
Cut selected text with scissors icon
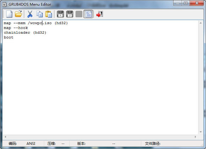30,14
